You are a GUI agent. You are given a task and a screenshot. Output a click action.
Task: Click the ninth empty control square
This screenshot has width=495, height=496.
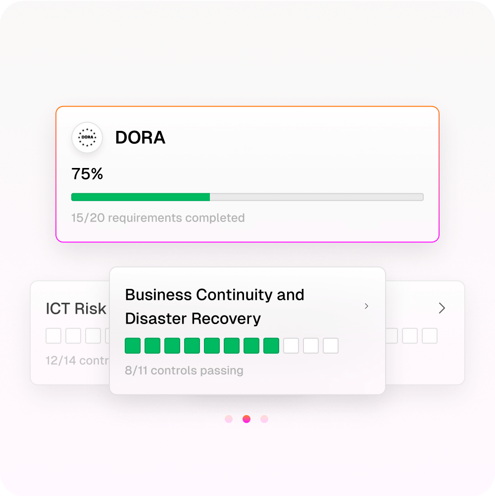pos(291,345)
